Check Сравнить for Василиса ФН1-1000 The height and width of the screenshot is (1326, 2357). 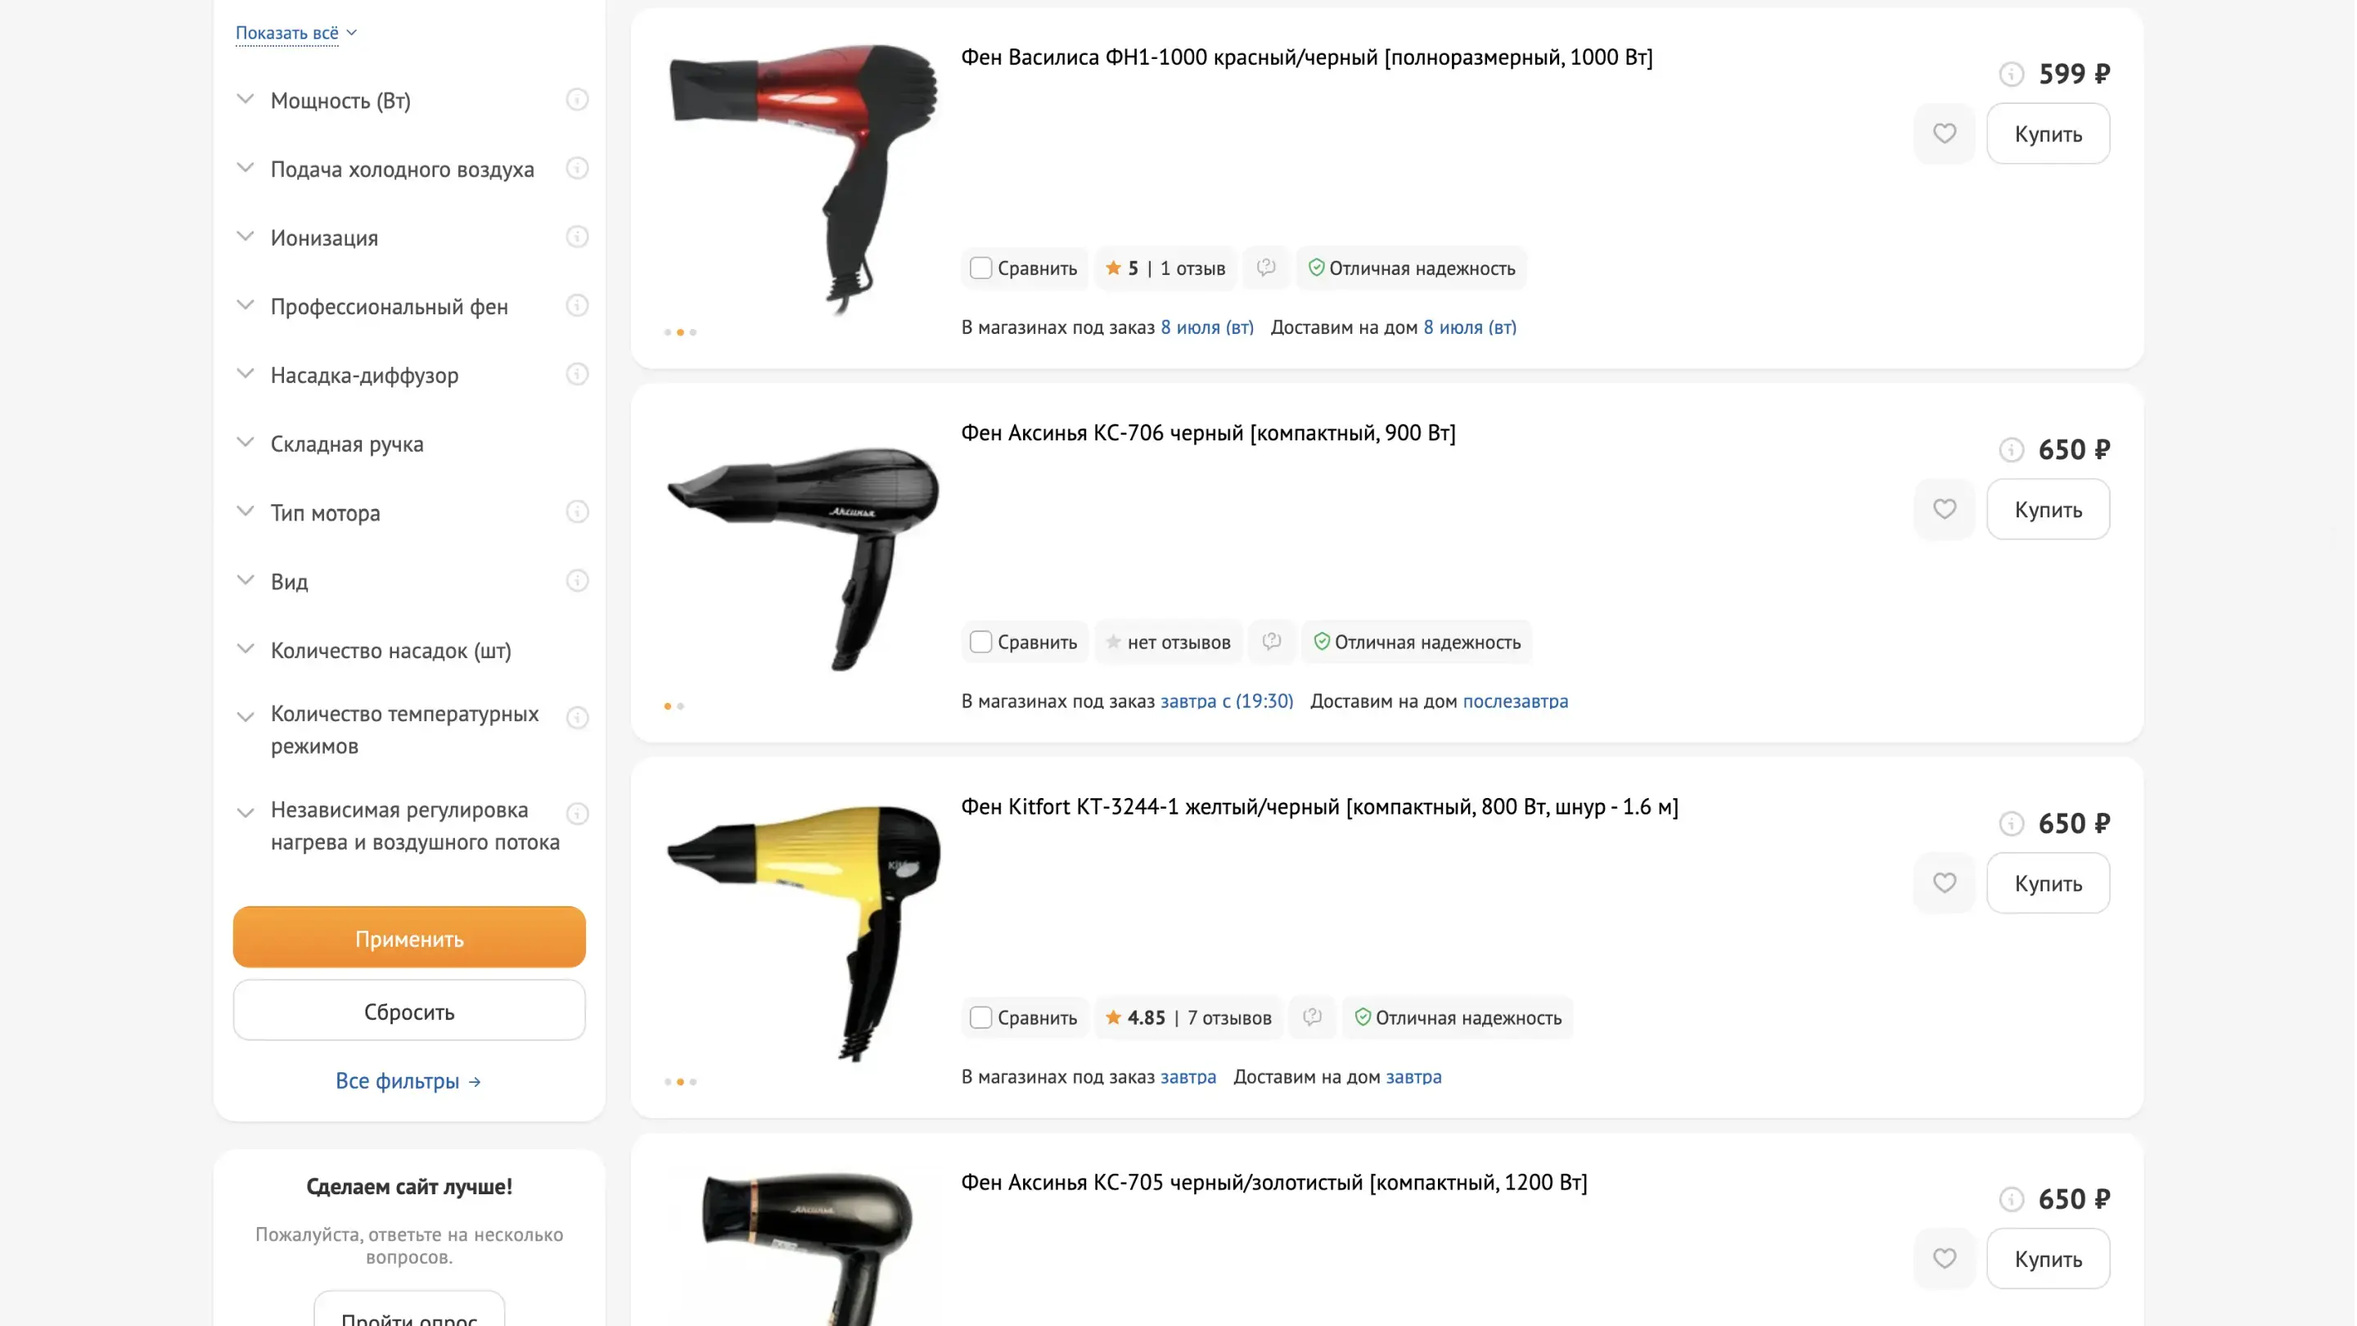tap(981, 268)
